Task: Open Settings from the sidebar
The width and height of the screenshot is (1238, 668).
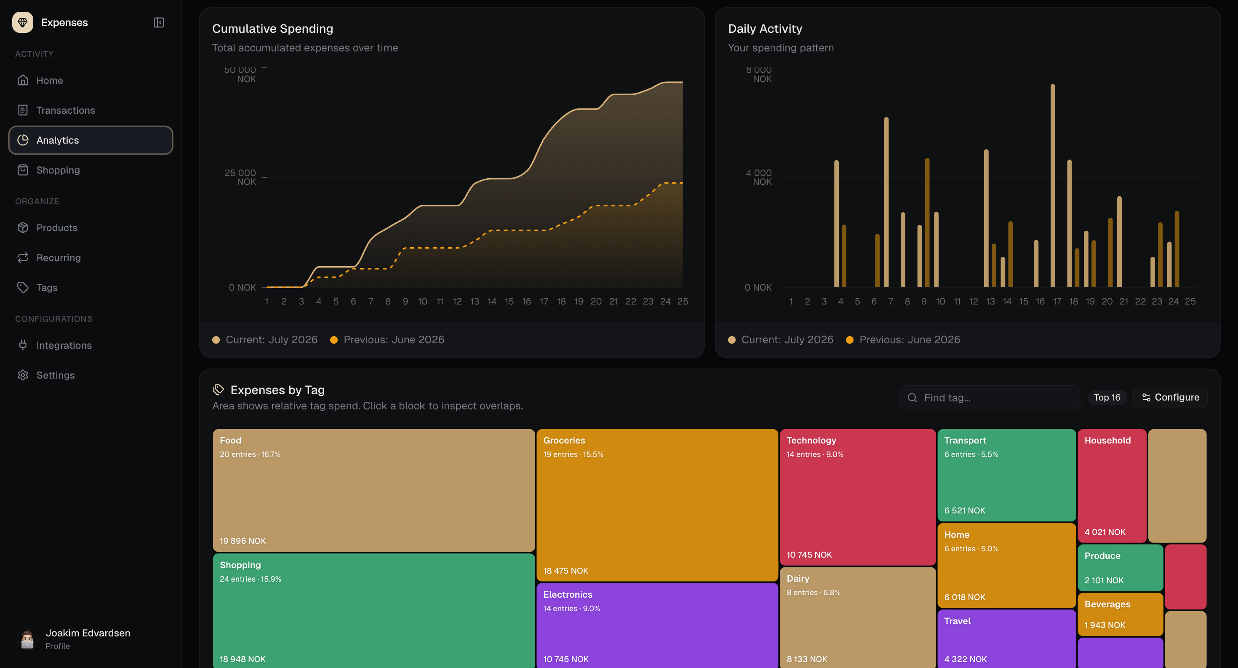Action: tap(91, 375)
